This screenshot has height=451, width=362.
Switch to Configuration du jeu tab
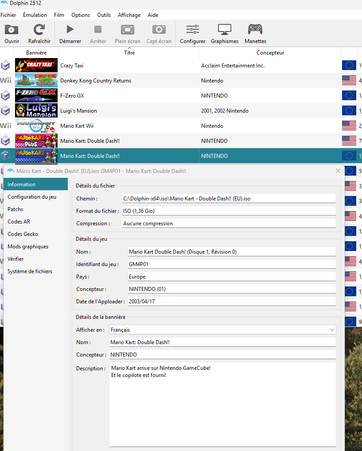pyautogui.click(x=32, y=197)
